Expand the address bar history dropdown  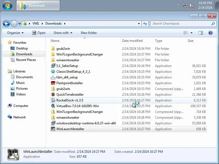point(139,24)
